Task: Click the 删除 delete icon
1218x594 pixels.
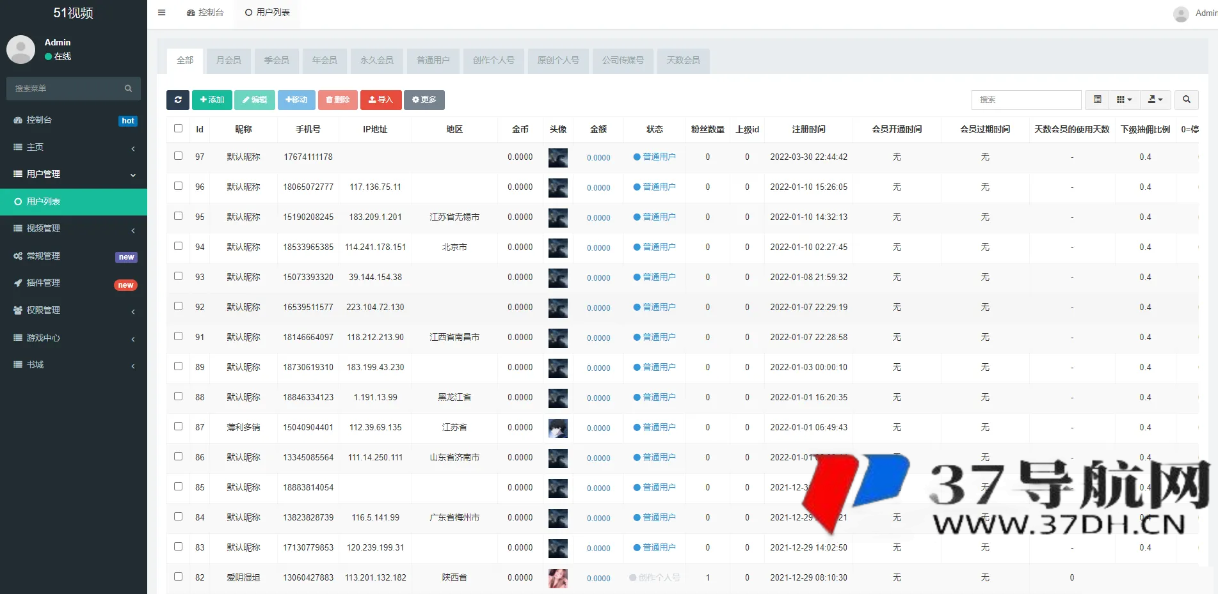Action: tap(338, 100)
